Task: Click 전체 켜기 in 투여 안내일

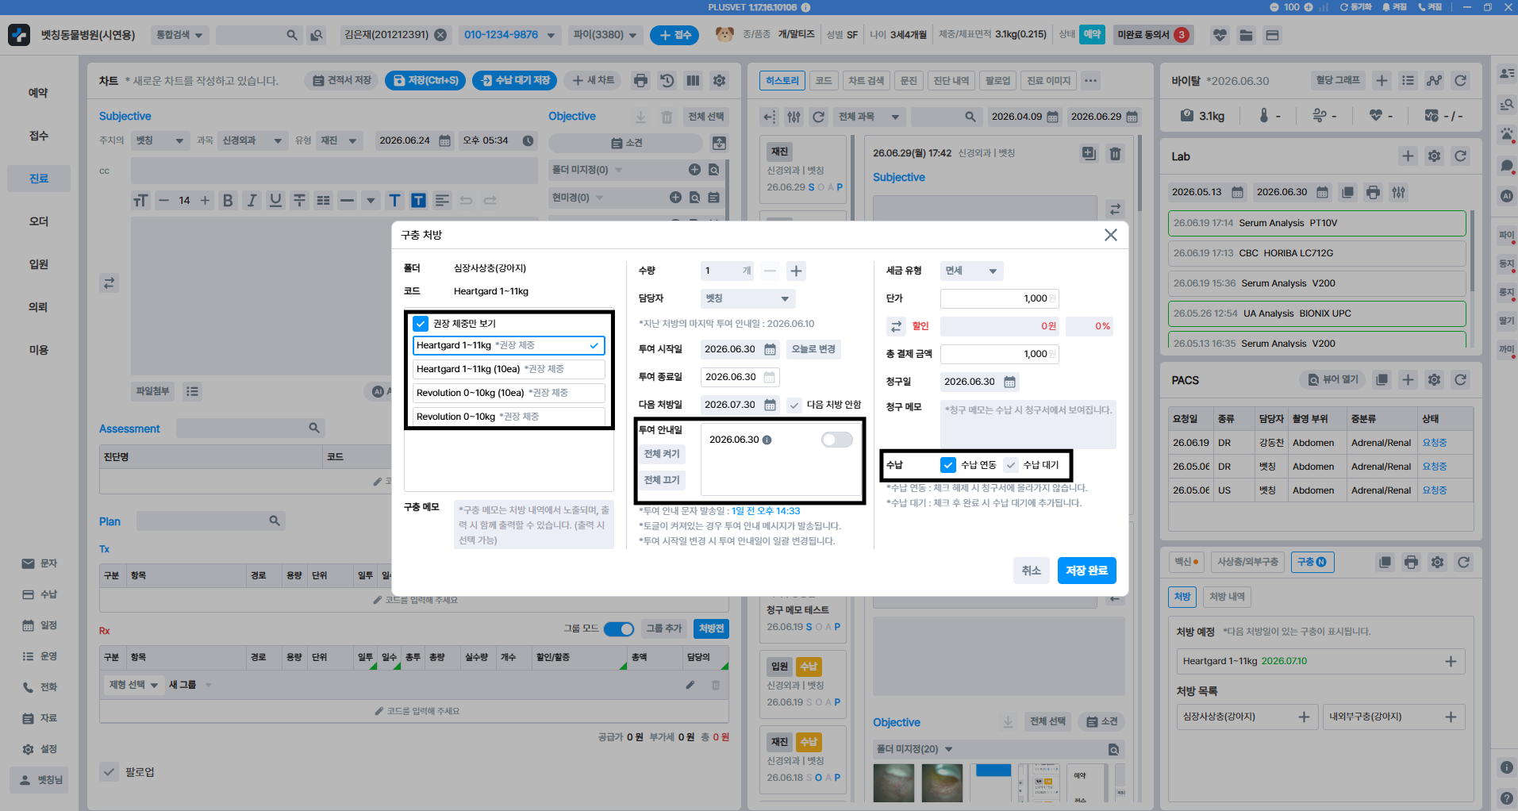Action: [x=662, y=454]
